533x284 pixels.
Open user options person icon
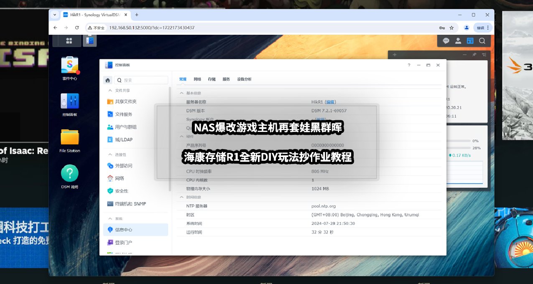(x=458, y=41)
